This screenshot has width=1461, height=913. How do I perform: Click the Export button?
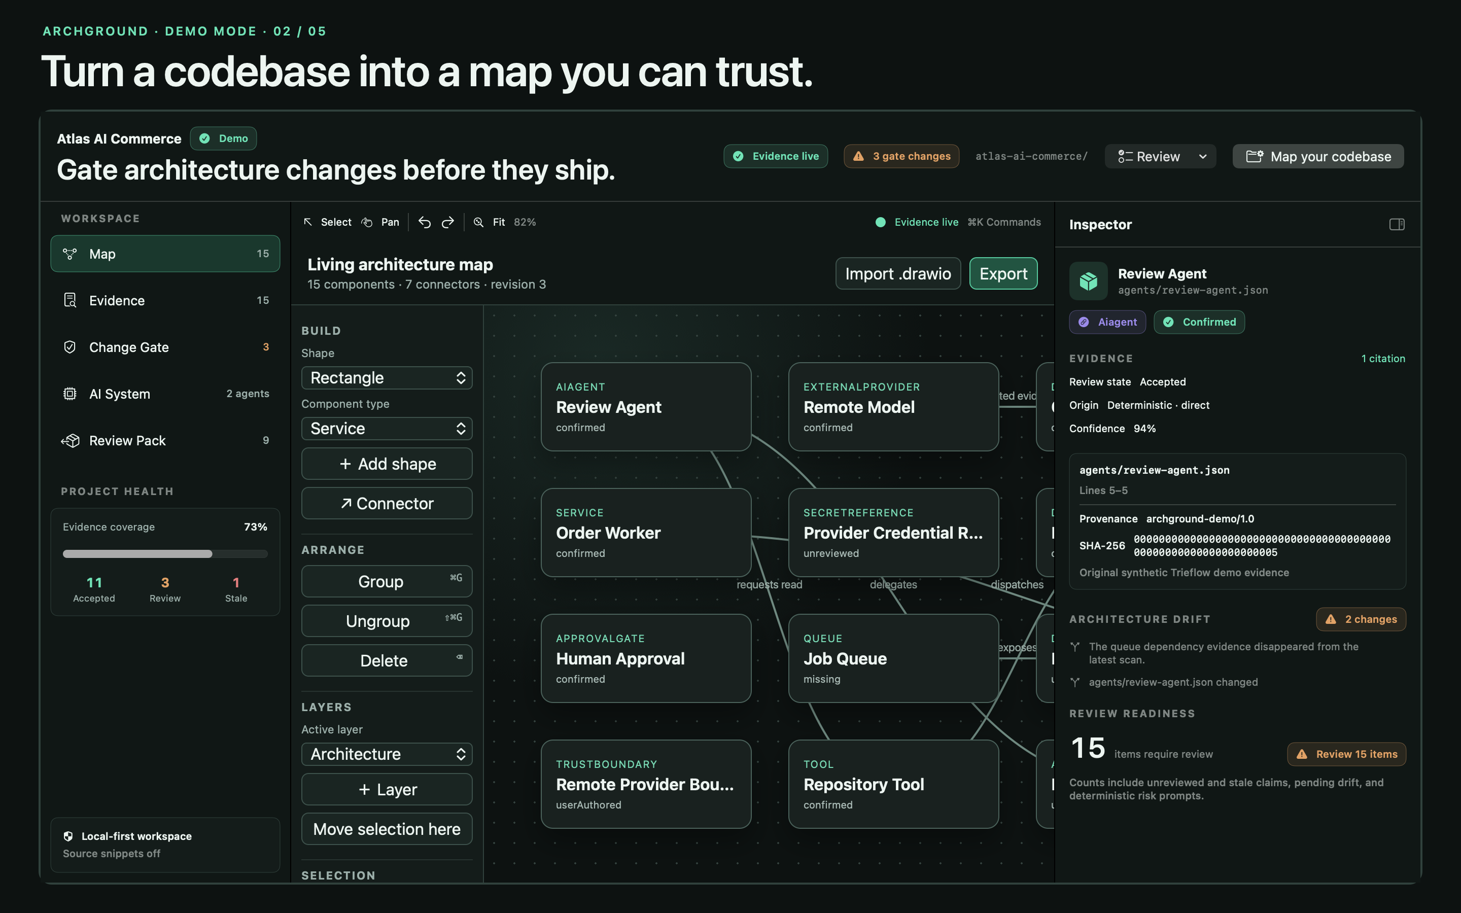[x=1003, y=273]
